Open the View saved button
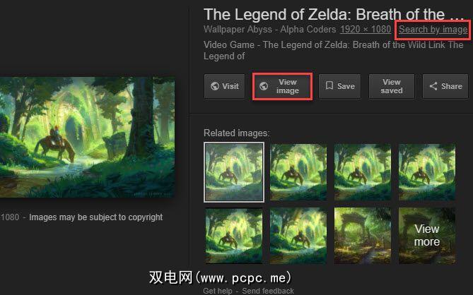The height and width of the screenshot is (295, 473). [392, 86]
